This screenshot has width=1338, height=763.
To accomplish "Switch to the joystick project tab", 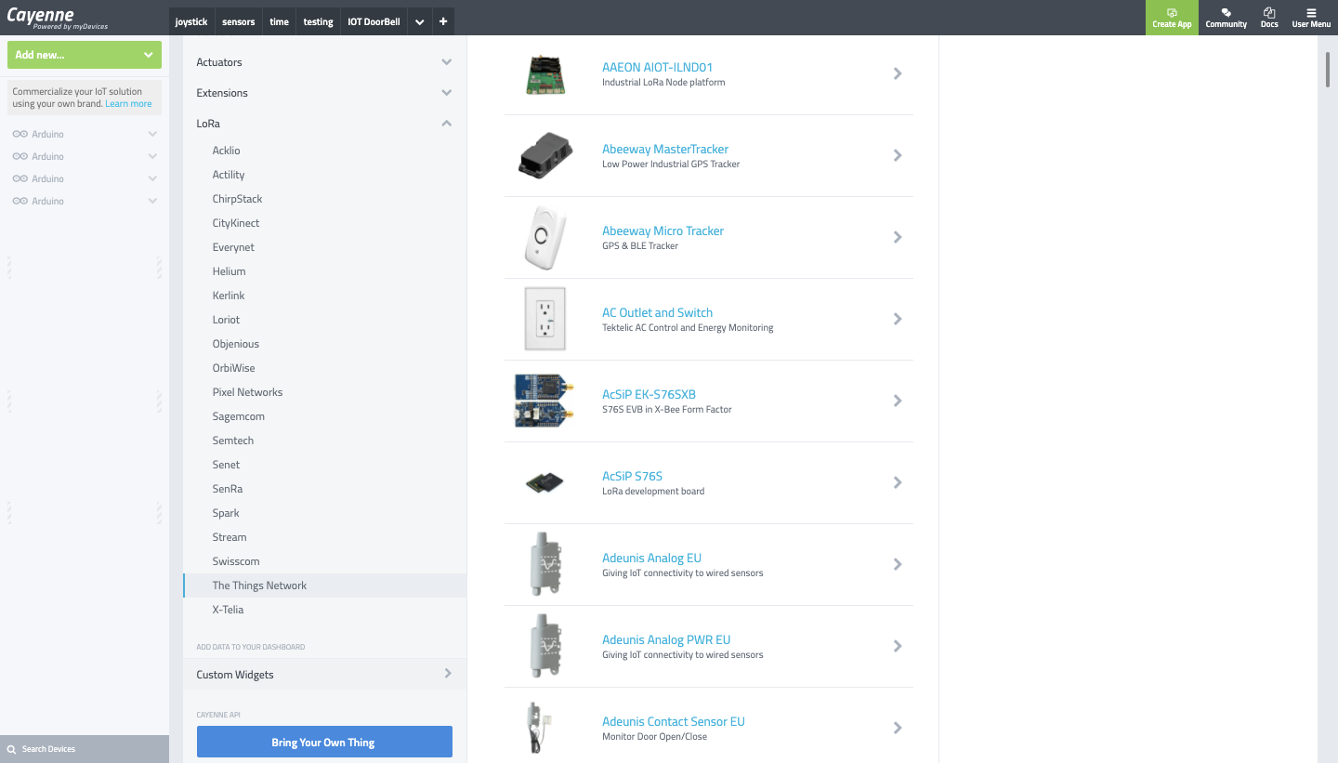I will [191, 21].
